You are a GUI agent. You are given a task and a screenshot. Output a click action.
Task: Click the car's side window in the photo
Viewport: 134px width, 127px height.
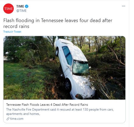point(68,56)
